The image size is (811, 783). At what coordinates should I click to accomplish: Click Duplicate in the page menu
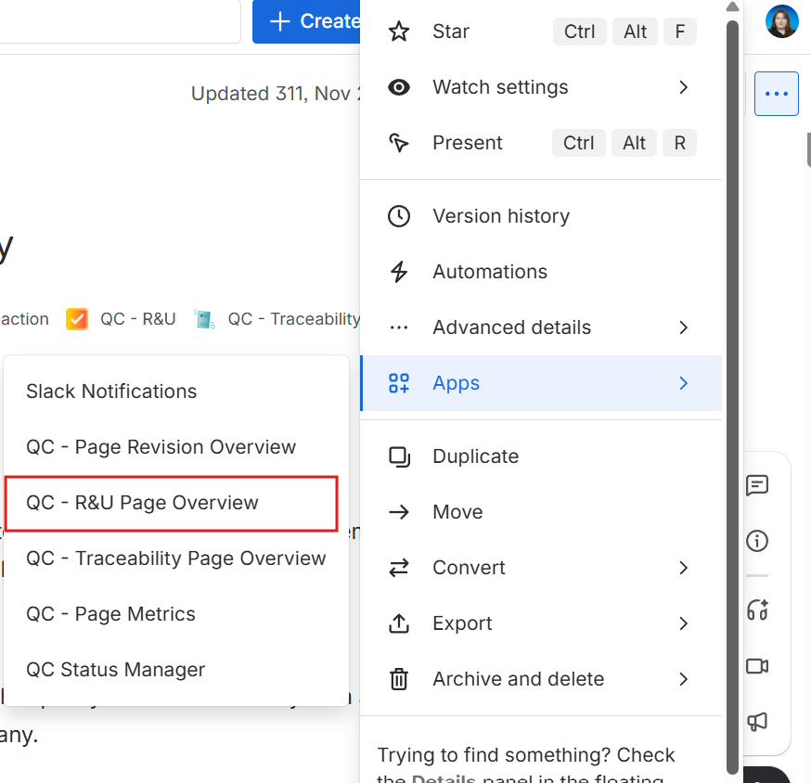pos(475,456)
